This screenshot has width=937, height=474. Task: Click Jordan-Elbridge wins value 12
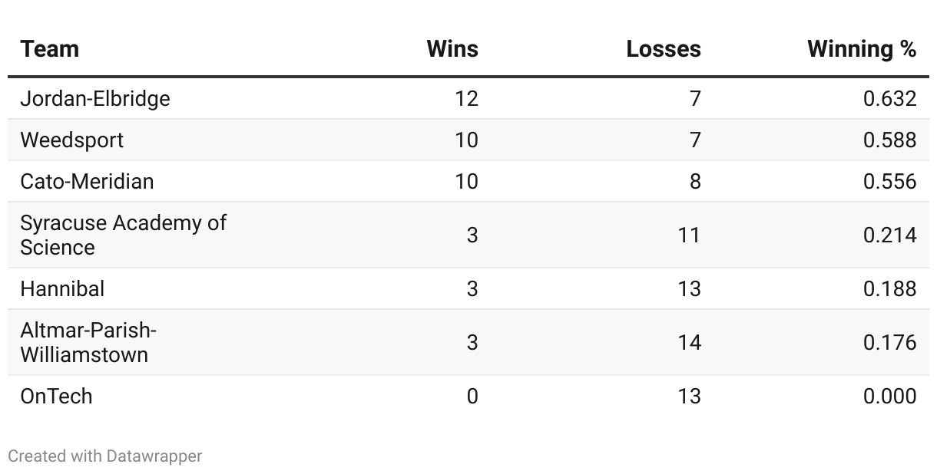click(466, 99)
